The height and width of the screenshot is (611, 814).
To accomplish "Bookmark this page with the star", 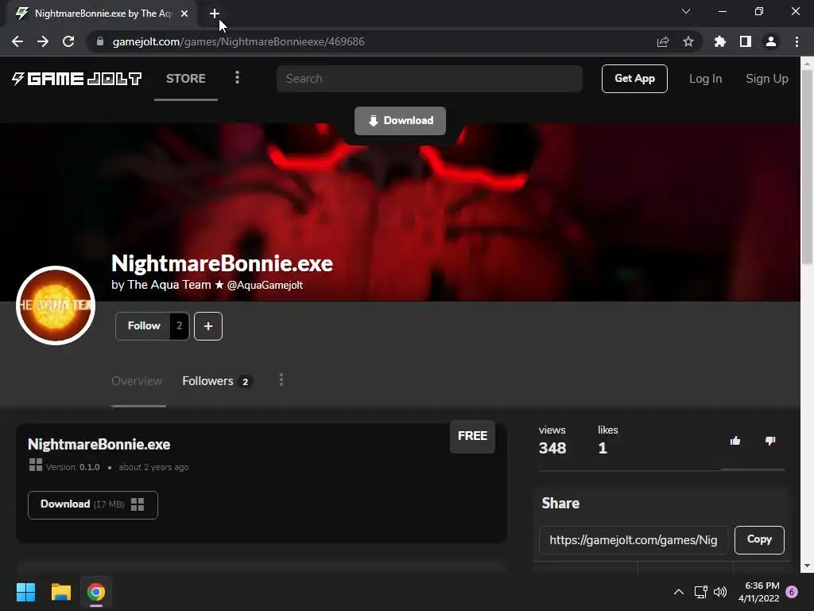I will tap(688, 41).
